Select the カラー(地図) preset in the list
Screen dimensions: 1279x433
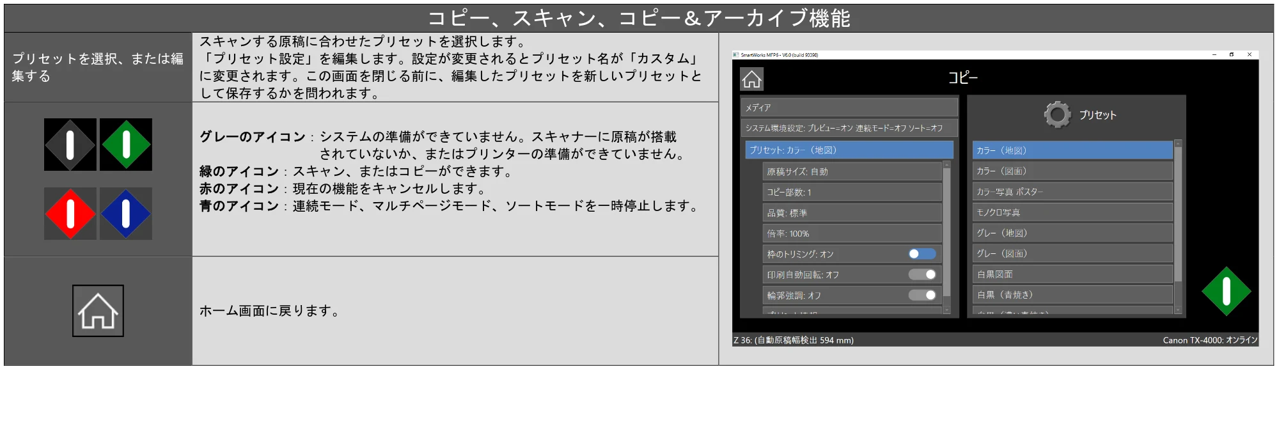[1072, 150]
